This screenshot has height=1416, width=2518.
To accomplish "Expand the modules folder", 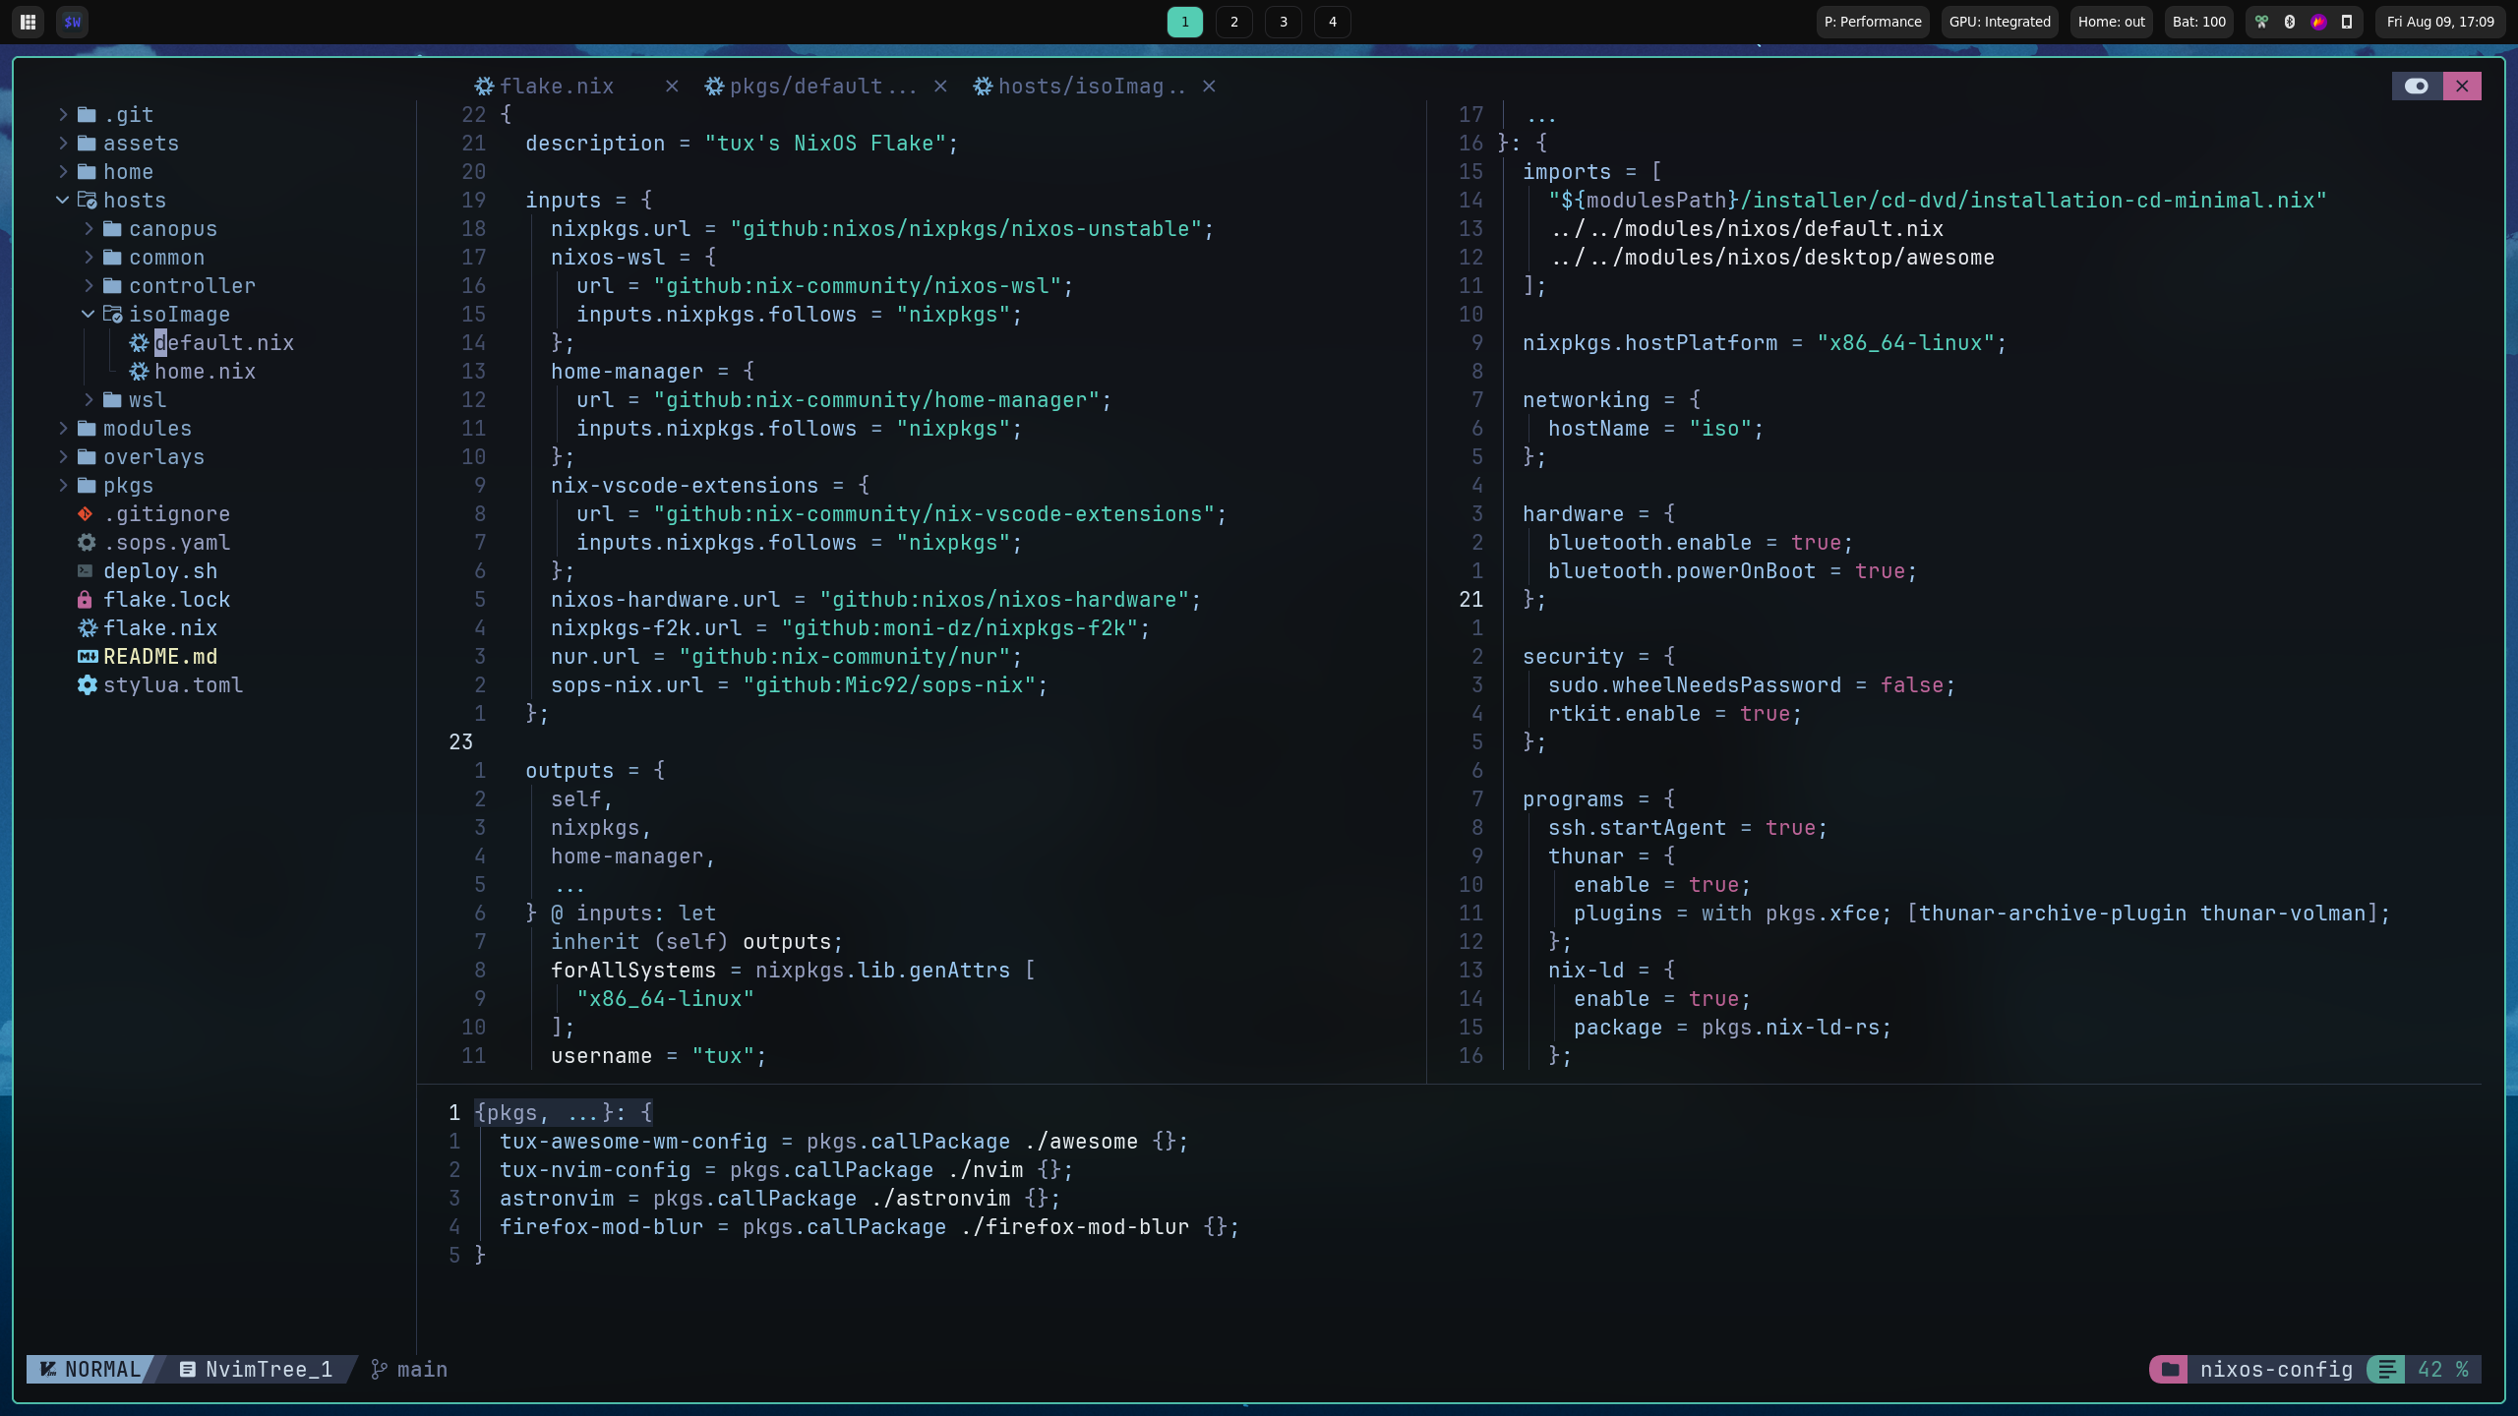I will click(147, 427).
